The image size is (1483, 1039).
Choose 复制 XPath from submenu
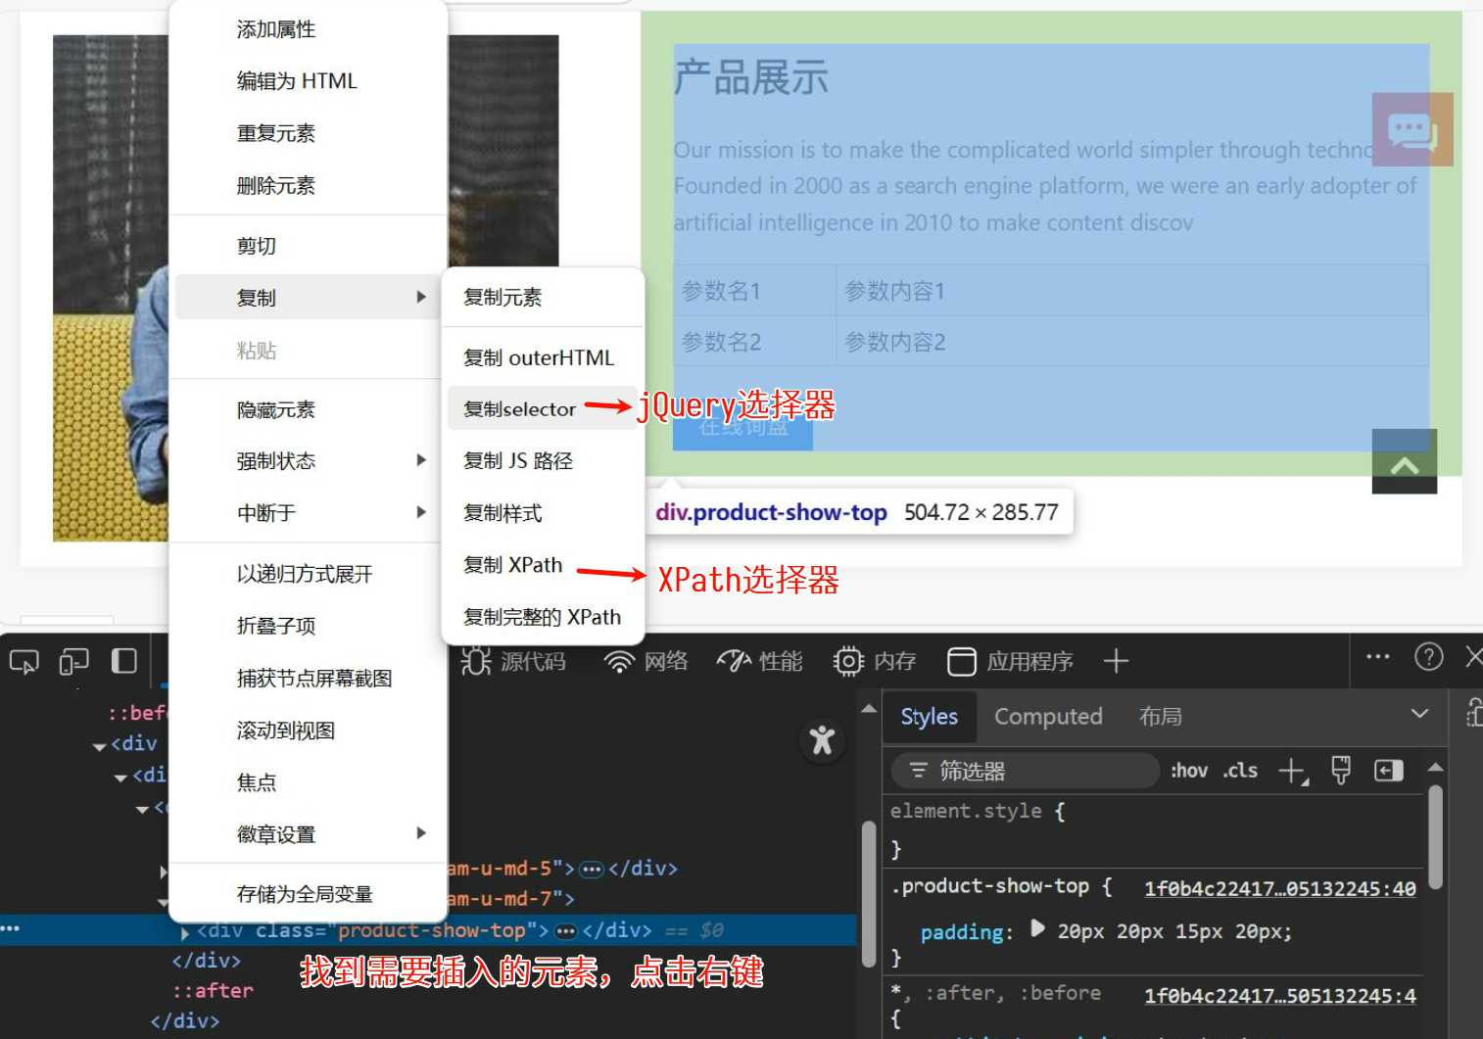coord(513,565)
